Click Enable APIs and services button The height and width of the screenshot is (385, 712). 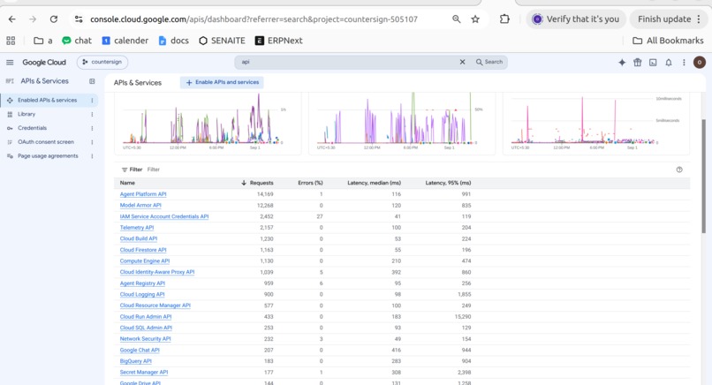[222, 82]
